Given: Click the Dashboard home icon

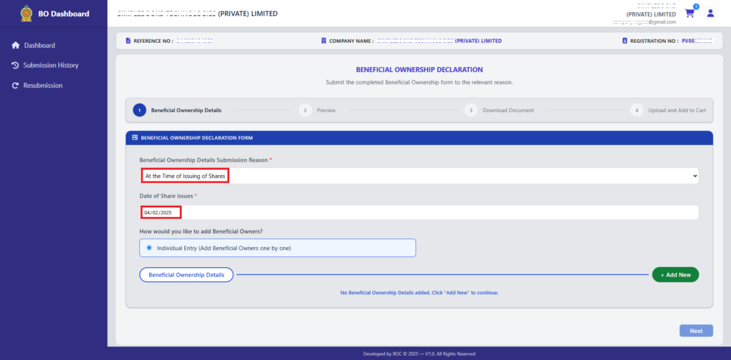Looking at the screenshot, I should [16, 45].
